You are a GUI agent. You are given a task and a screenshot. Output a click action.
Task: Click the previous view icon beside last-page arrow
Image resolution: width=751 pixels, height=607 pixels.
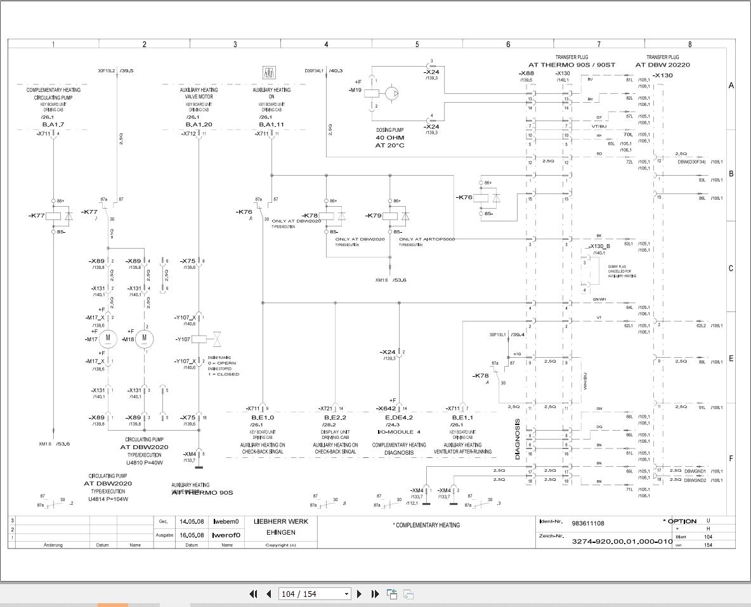tap(392, 594)
